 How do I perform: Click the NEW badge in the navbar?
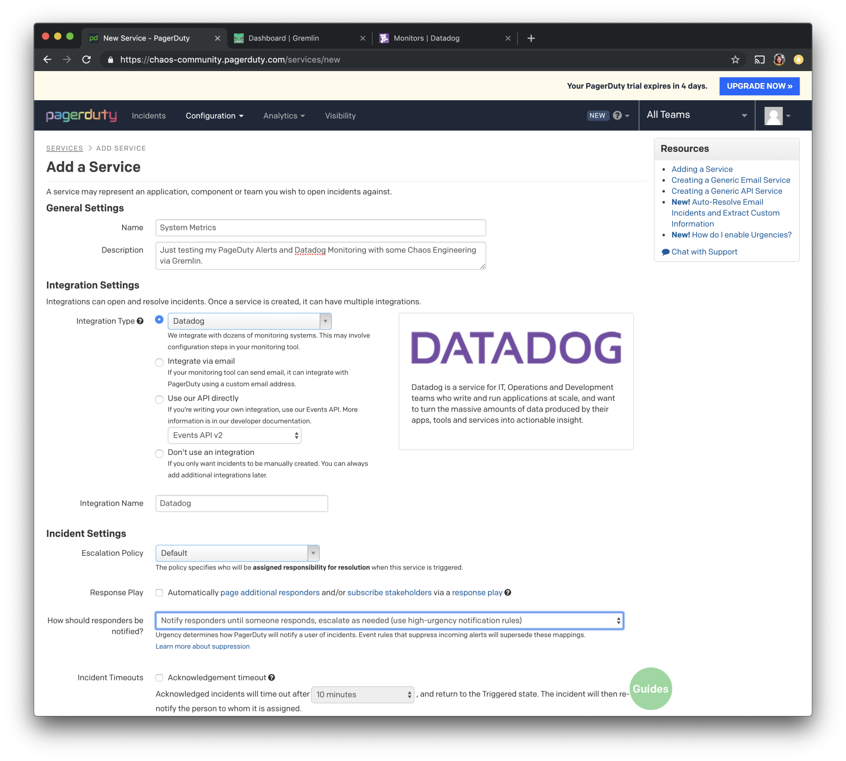tap(598, 115)
